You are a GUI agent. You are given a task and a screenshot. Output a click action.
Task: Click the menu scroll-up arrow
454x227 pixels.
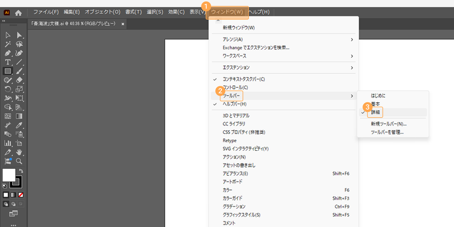[218, 21]
